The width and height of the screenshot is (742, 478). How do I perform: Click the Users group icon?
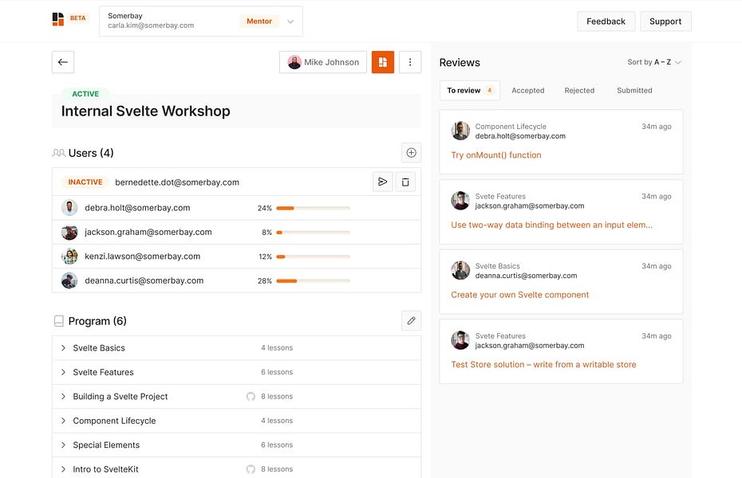(x=59, y=153)
